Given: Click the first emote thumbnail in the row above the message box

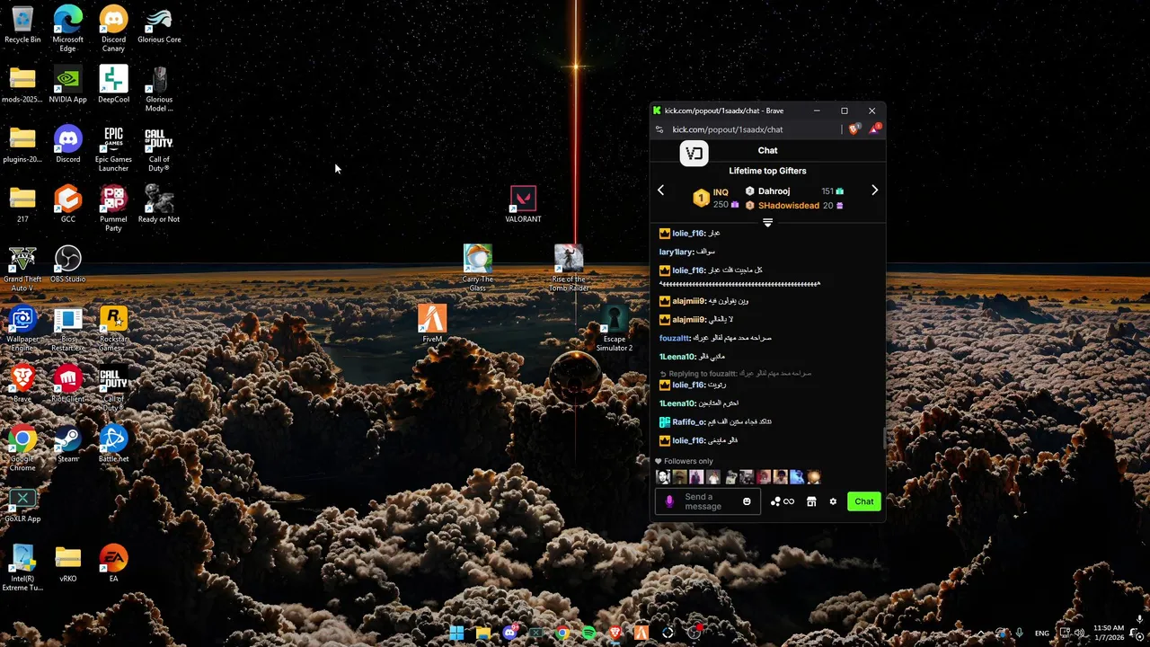Looking at the screenshot, I should pyautogui.click(x=663, y=477).
